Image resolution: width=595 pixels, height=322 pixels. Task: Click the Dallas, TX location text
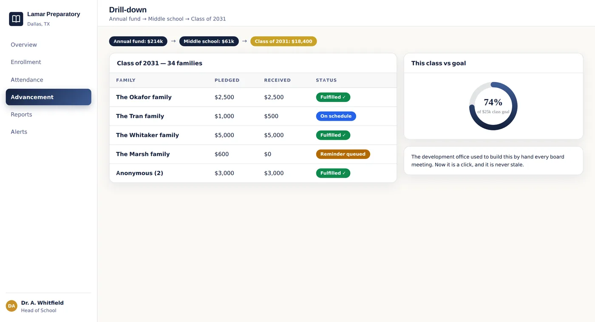tap(39, 24)
